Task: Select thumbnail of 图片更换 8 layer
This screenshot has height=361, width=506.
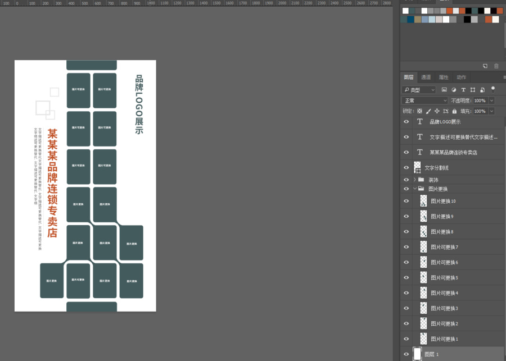Action: tap(423, 231)
